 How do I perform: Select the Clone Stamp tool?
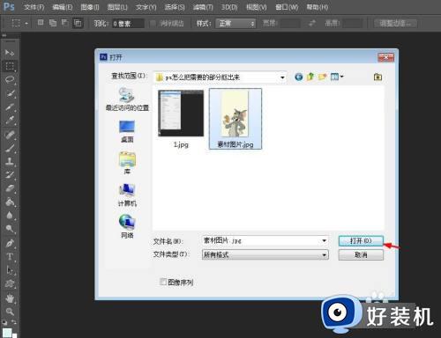pos(10,161)
